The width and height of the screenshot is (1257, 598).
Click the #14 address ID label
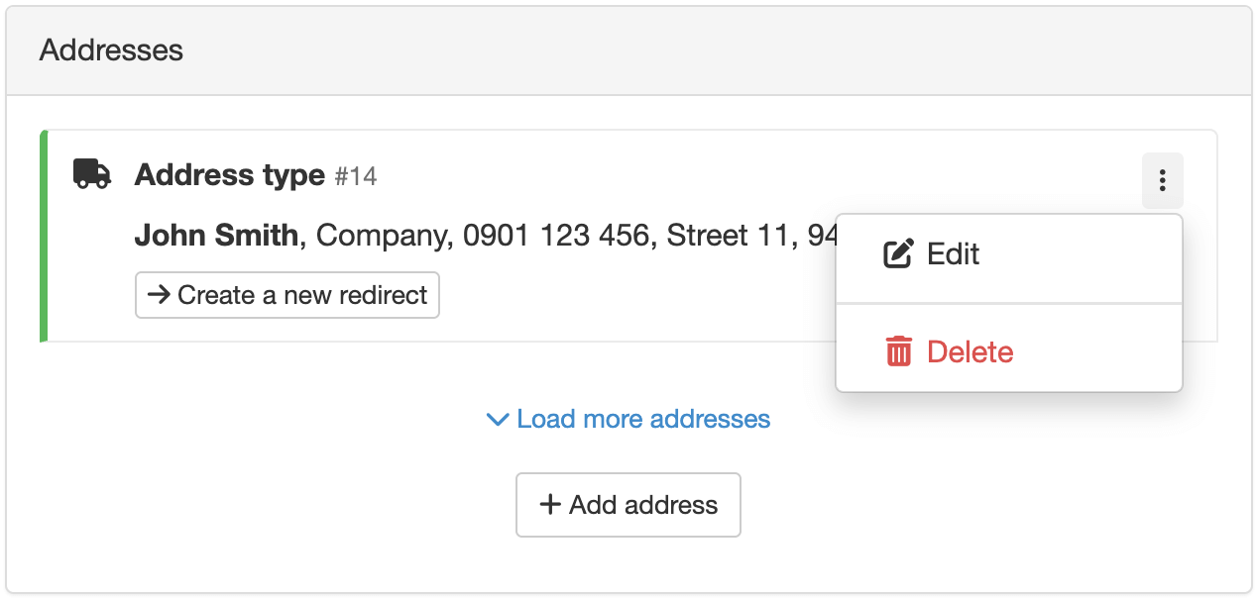point(356,177)
